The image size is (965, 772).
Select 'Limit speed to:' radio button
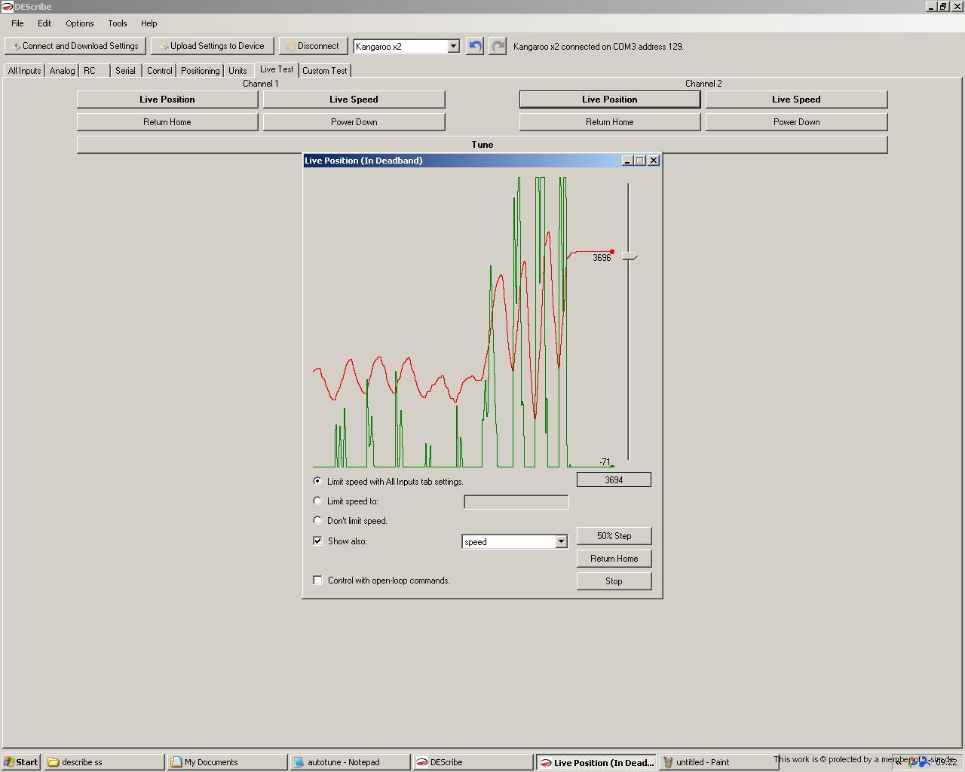pyautogui.click(x=317, y=501)
